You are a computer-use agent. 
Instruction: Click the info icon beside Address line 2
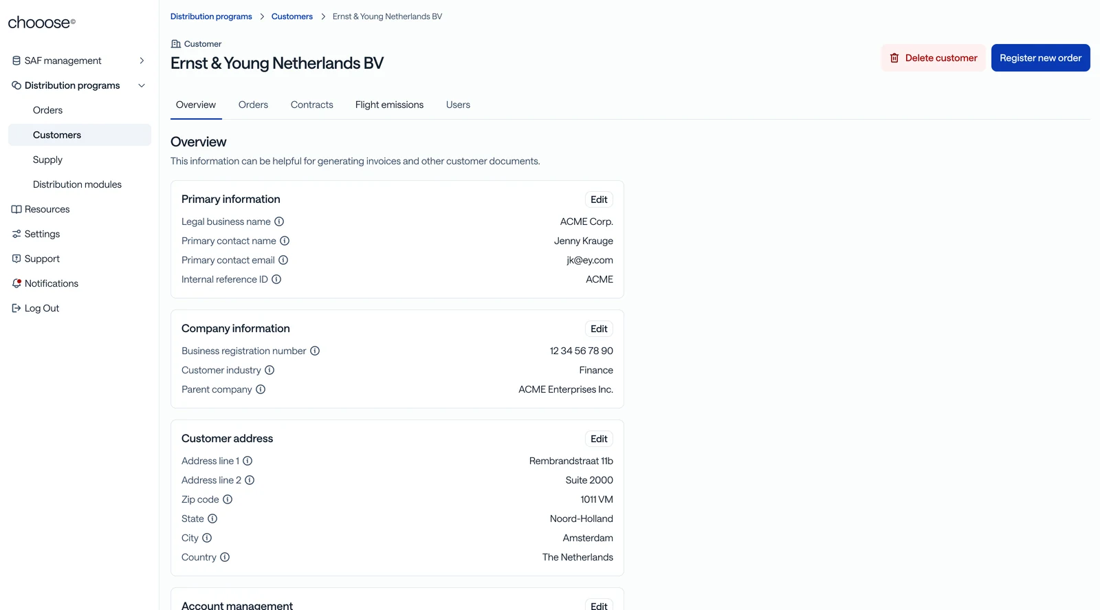point(250,480)
